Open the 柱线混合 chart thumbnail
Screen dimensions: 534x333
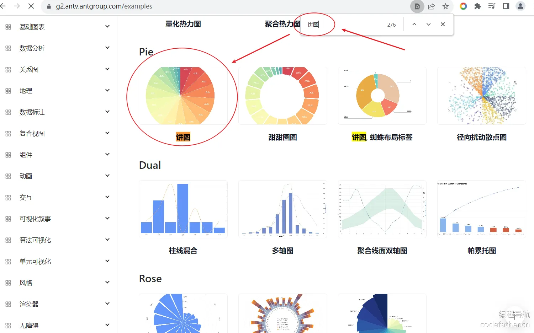183,209
